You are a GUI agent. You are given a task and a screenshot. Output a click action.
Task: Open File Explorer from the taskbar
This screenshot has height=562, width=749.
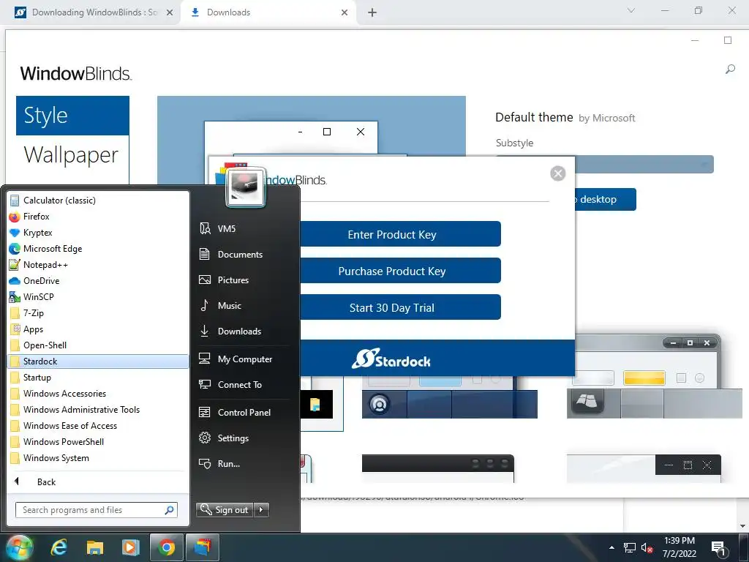[x=94, y=547]
